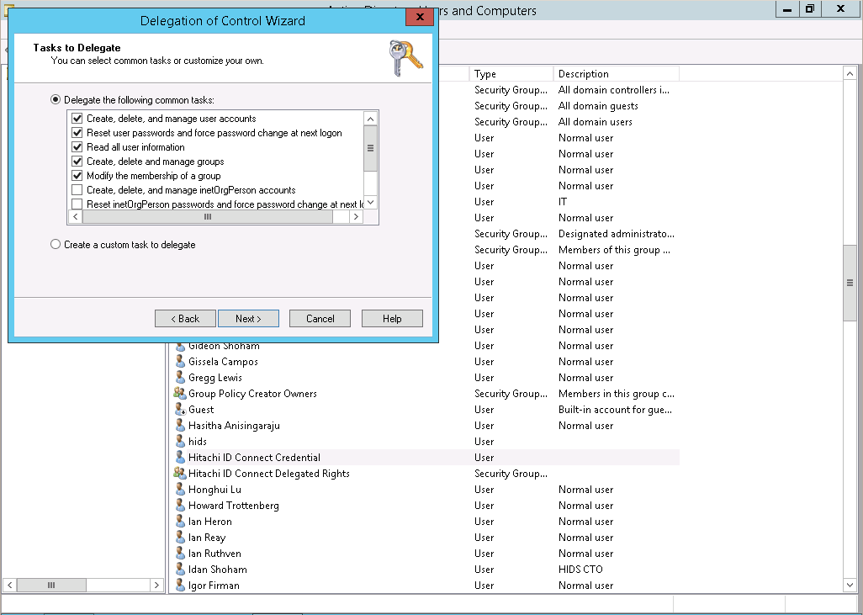Image resolution: width=863 pixels, height=615 pixels.
Task: Click the group icon for Group Policy Creator Owners
Action: tap(180, 394)
